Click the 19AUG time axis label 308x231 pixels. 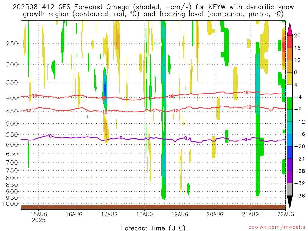180,214
